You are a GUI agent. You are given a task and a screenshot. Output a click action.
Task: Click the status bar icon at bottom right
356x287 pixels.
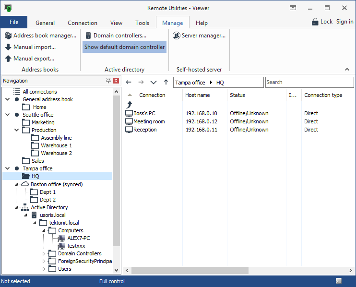339,281
